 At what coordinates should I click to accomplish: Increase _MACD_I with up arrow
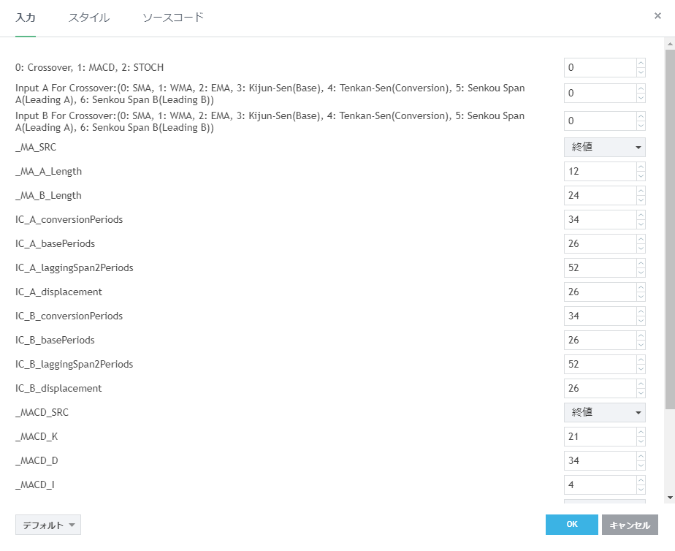[641, 480]
